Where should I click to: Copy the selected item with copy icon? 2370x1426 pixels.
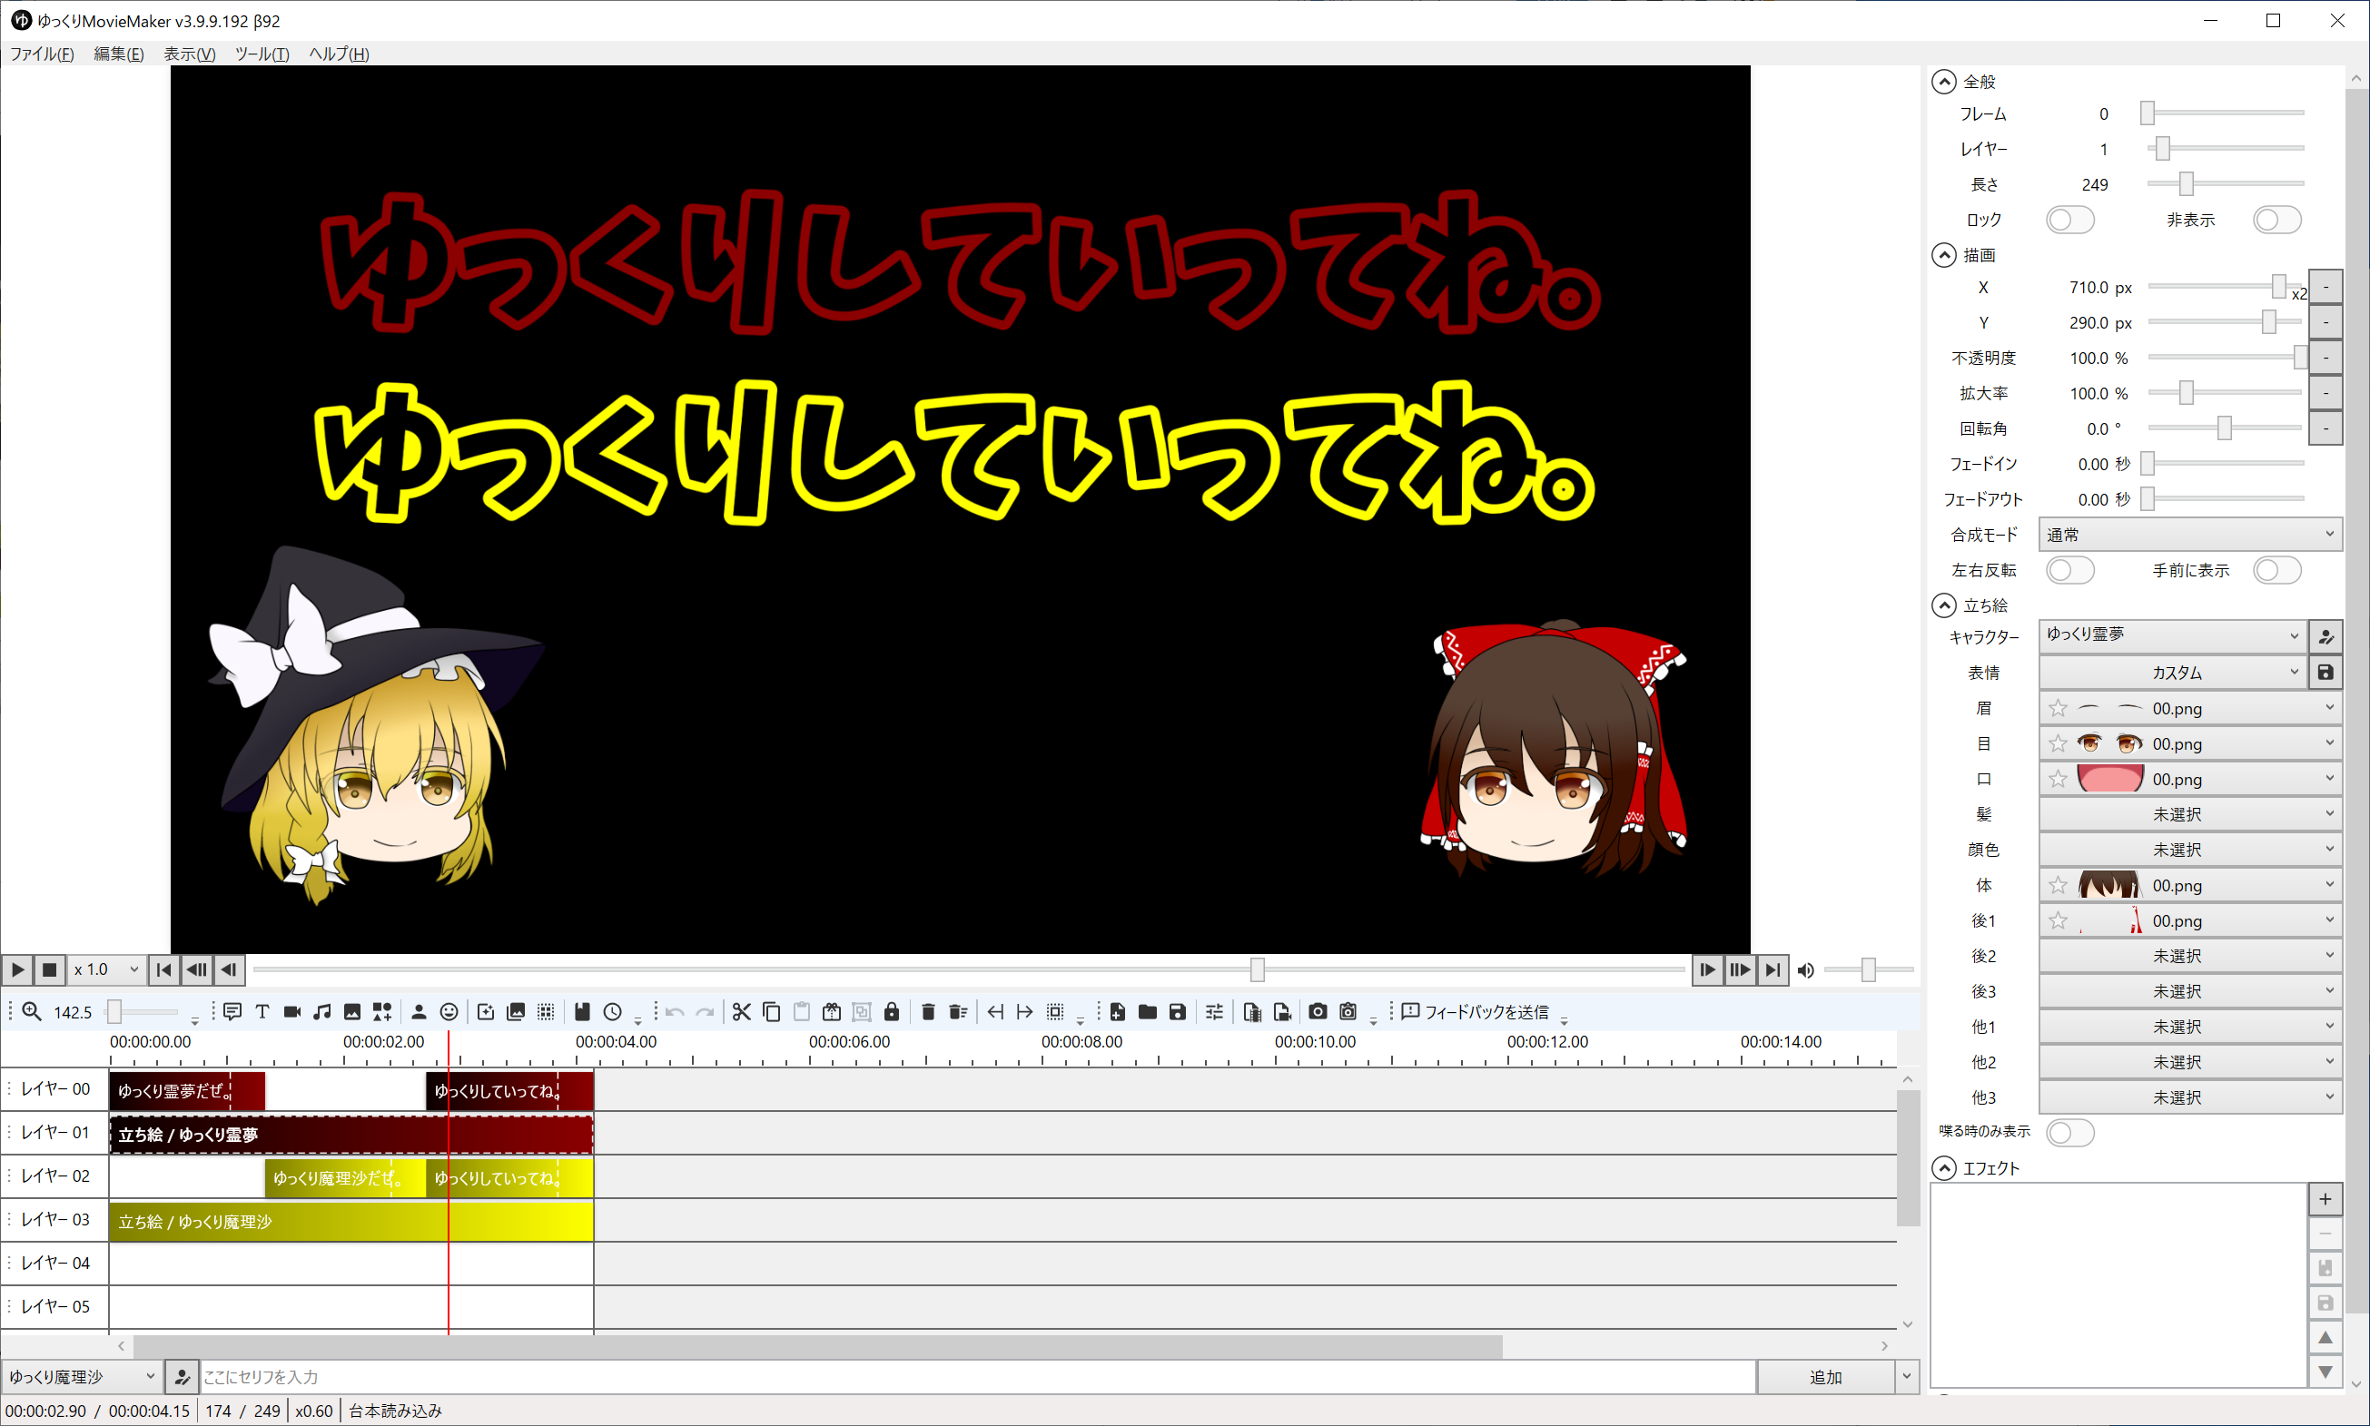point(771,1012)
